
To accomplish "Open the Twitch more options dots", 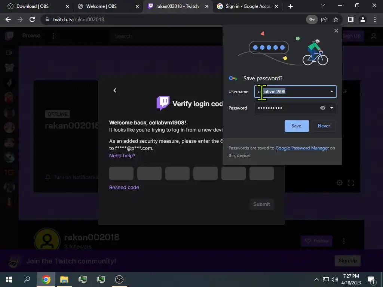I will (53, 36).
